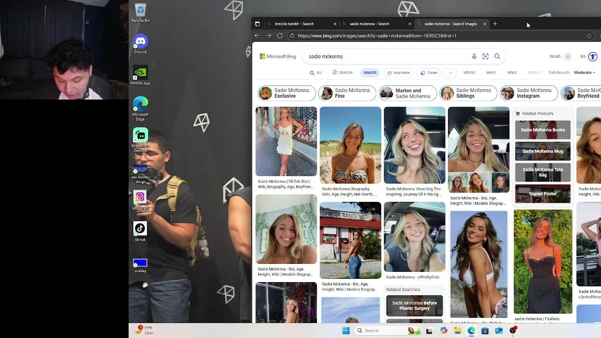Select the IMAGES tab
Image resolution: width=601 pixels, height=338 pixels.
pos(370,73)
